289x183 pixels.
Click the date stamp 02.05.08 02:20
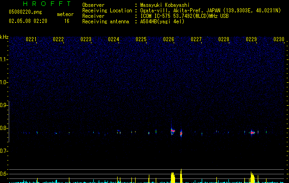coord(28,21)
